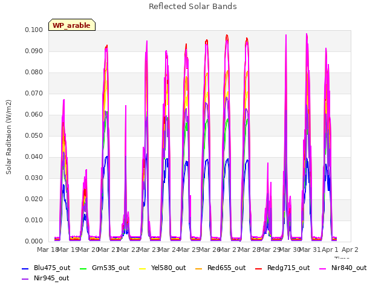This screenshot has width=387, height=290.
Task: Click the Mar 31 x-axis date label
Action: [x=310, y=250]
